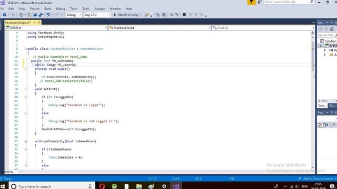Open the Unity taskbar icon
The width and height of the screenshot is (337, 189).
pos(164,186)
